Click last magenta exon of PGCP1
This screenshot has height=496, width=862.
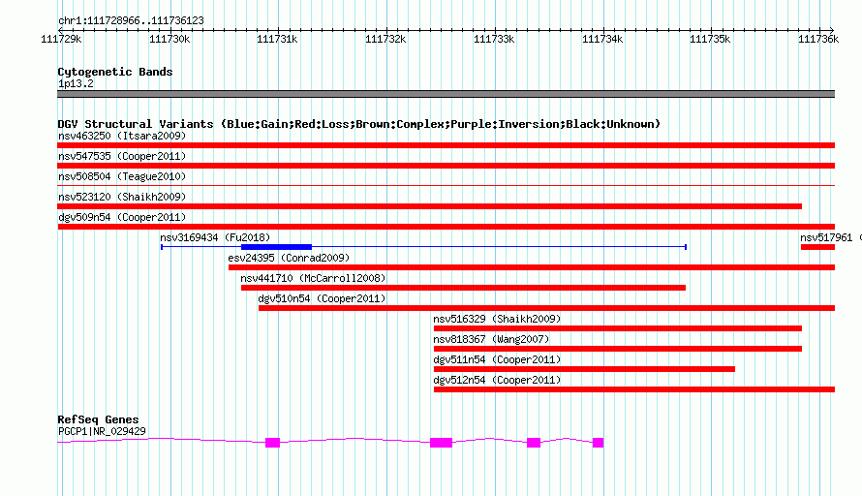(x=599, y=443)
